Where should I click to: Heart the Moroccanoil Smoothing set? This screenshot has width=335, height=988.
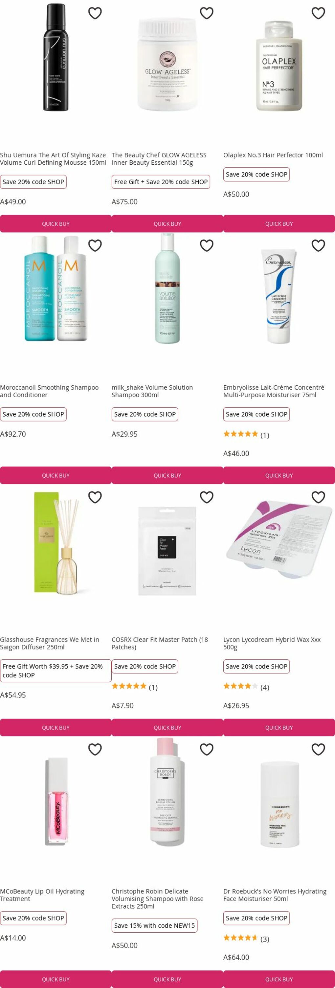pos(95,245)
